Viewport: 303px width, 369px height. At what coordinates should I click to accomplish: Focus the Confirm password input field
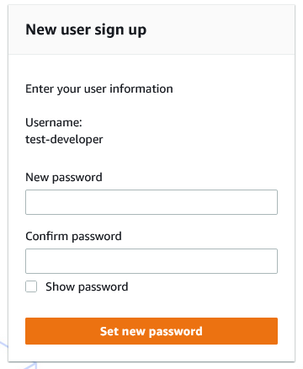tap(151, 261)
